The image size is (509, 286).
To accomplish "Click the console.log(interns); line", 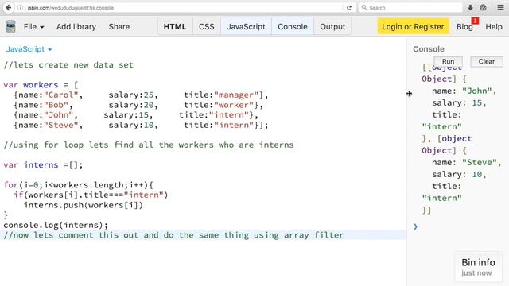I will tap(56, 225).
